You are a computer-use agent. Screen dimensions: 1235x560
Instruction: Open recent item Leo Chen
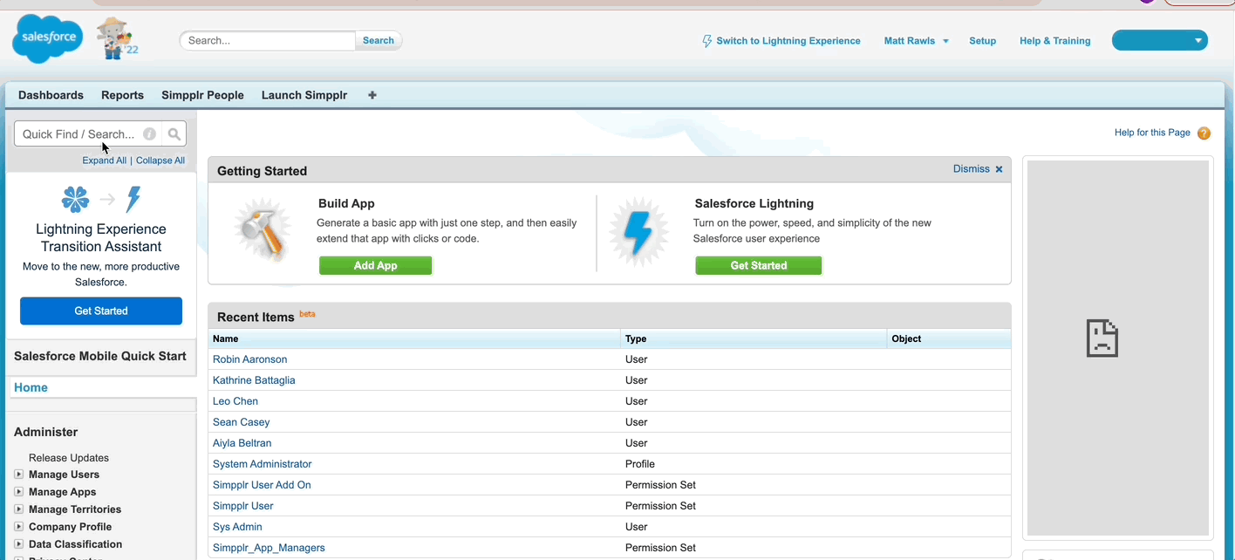pyautogui.click(x=235, y=401)
